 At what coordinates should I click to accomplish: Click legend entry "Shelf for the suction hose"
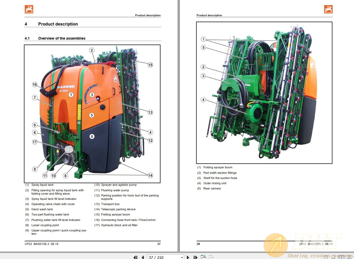[220, 178]
